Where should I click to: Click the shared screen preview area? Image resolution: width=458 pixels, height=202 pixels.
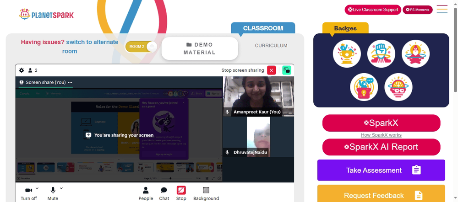pyautogui.click(x=119, y=135)
